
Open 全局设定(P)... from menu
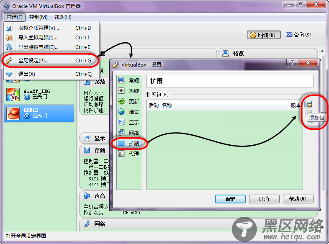click(51, 60)
